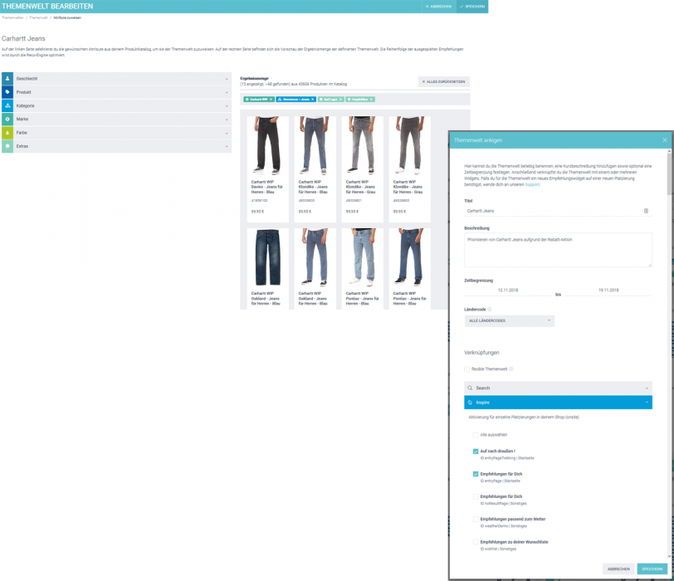Check Empfehlungen für Dich noResultPage checkbox
674x581 pixels.
[476, 496]
